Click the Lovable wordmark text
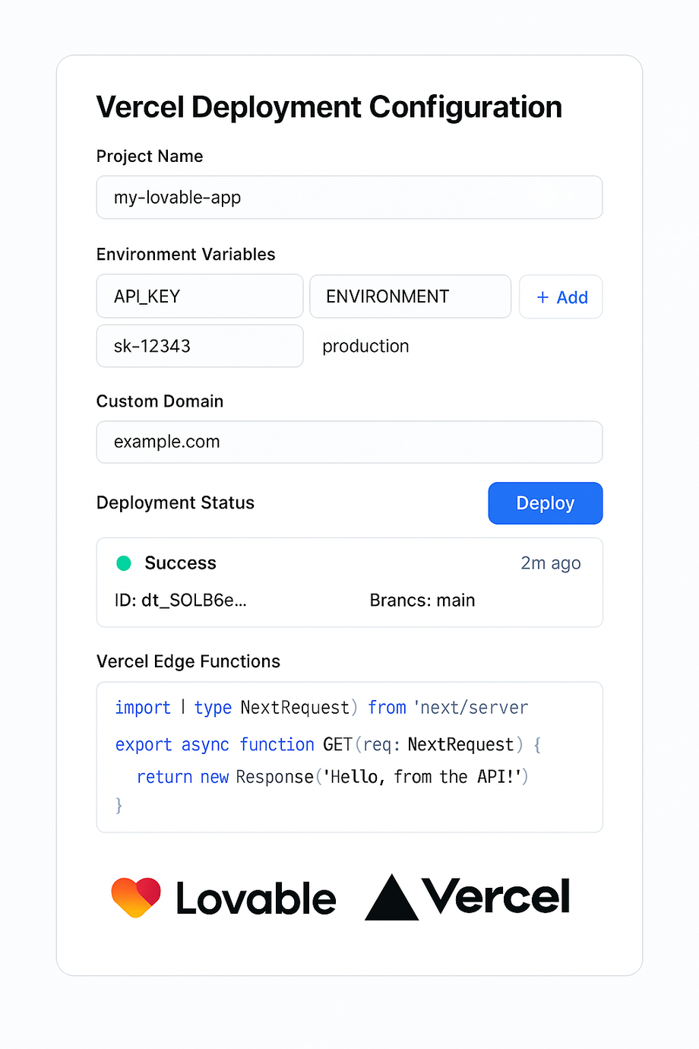This screenshot has width=699, height=1049. pyautogui.click(x=256, y=899)
